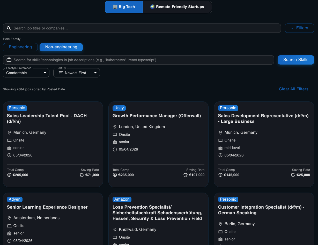Click Onsite laptop icon on Adyen card
318x245 pixels.
pyautogui.click(x=9, y=226)
